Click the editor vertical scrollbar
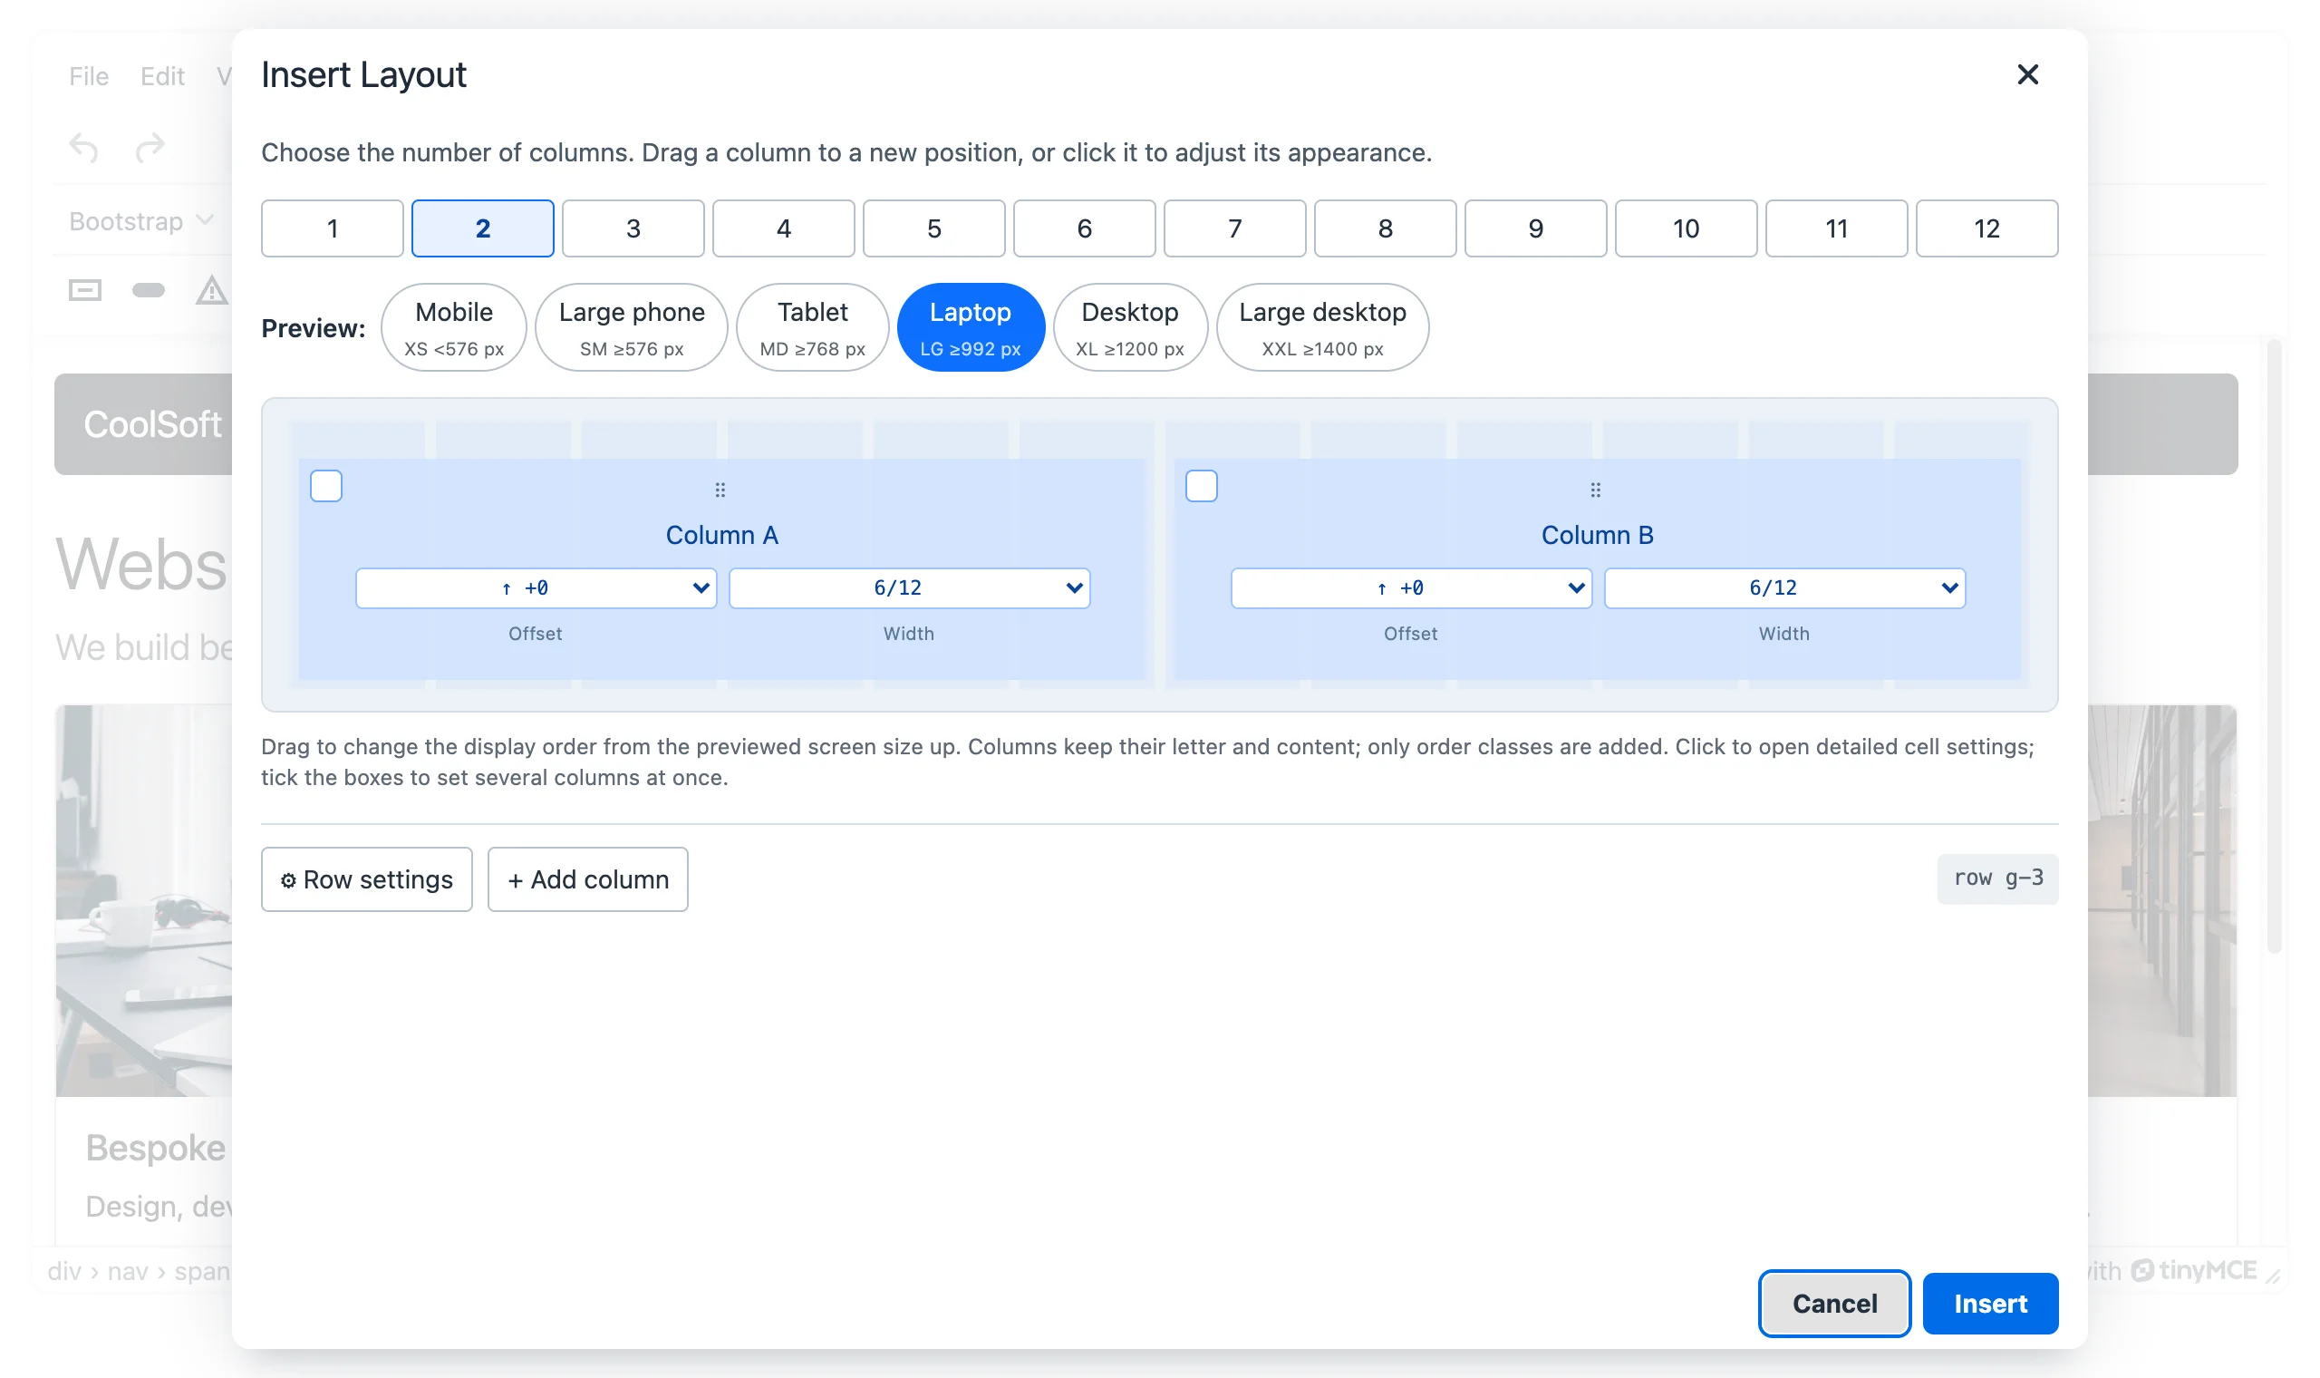Screen dimensions: 2320x1378 [x=2273, y=645]
